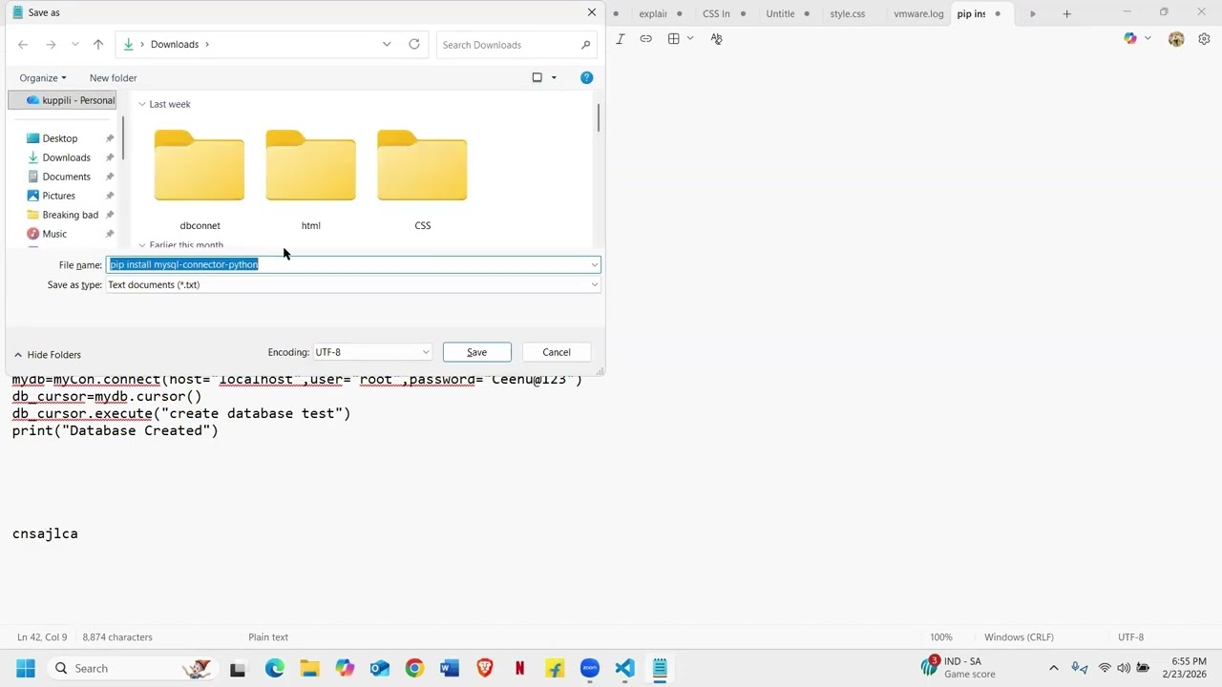The width and height of the screenshot is (1222, 687).
Task: Click the search magnifier in Search Downloads
Action: pos(585,45)
